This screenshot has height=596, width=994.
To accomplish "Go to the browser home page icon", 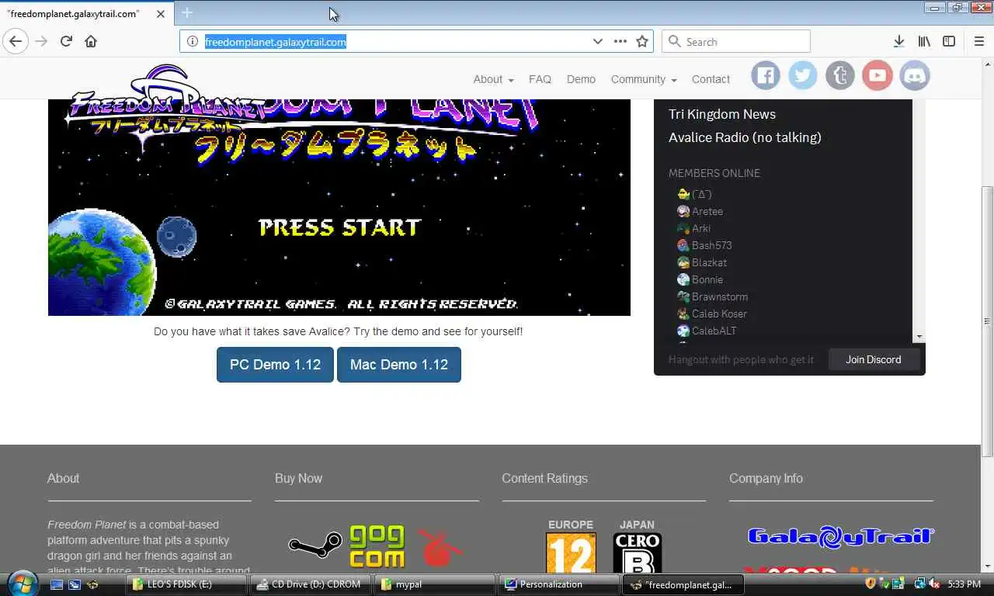I will pos(91,41).
